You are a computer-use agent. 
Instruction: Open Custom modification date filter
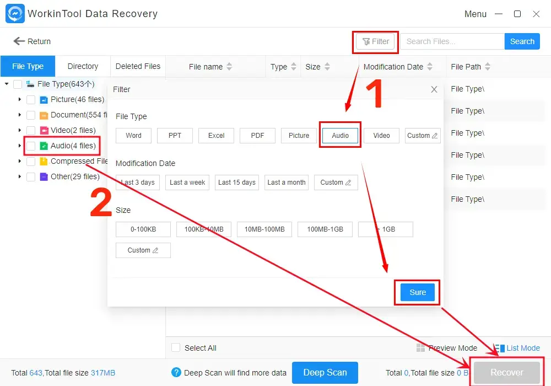[x=336, y=183]
